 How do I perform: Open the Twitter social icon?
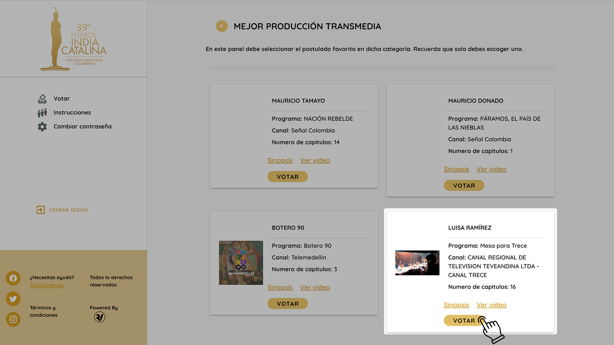click(13, 299)
